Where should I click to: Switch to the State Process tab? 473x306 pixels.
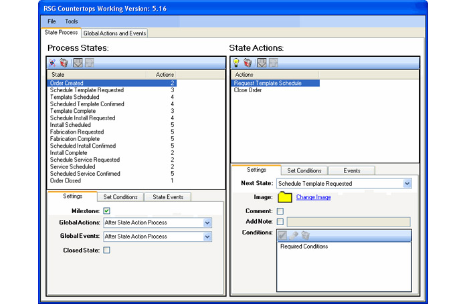click(61, 33)
